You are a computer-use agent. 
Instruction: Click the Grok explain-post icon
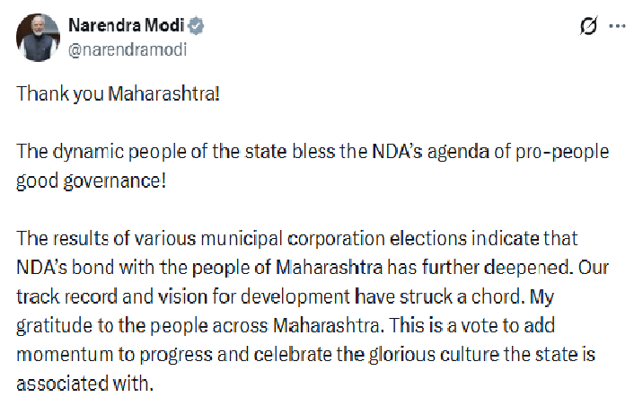coord(588,27)
